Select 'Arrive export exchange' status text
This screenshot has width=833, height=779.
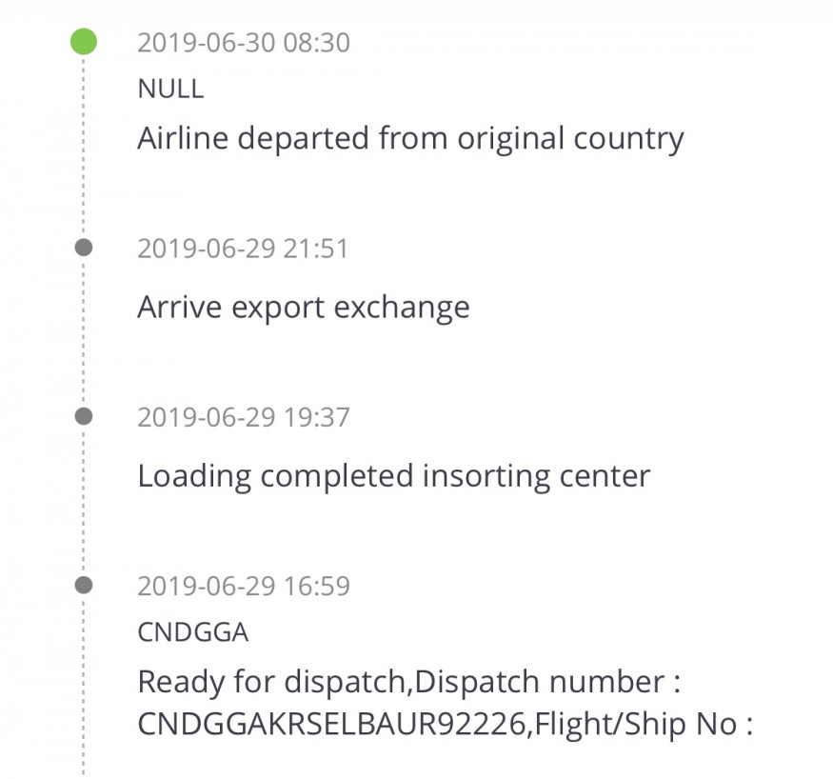click(x=304, y=308)
